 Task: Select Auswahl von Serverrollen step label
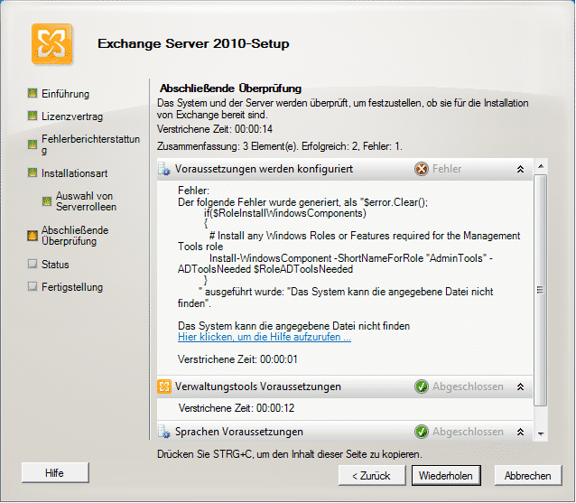coord(86,201)
